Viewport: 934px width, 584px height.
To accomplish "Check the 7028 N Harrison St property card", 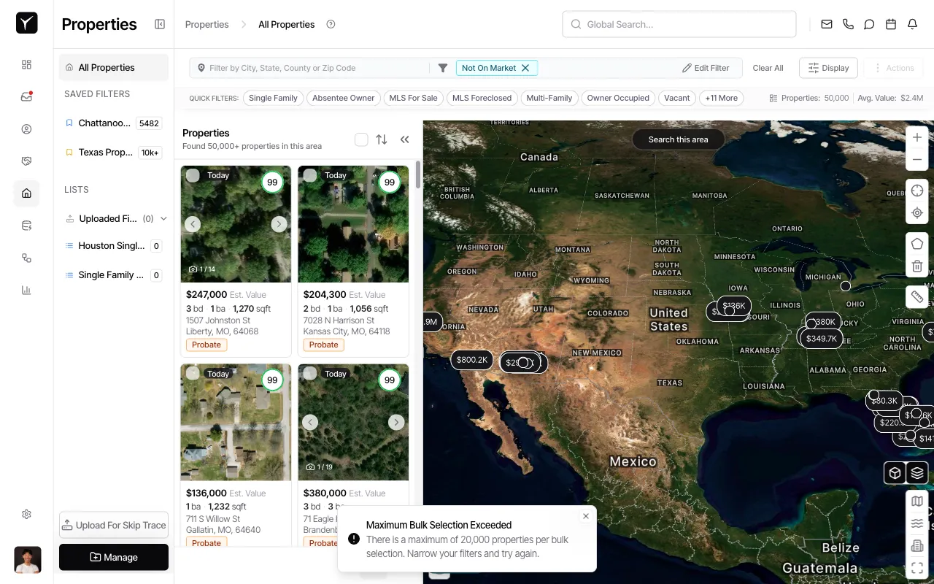I will (310, 175).
